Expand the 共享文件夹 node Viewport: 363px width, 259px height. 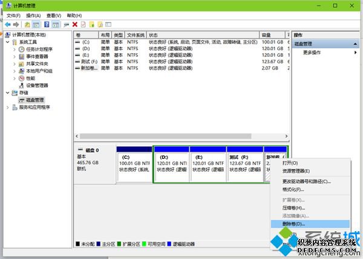tap(15, 64)
